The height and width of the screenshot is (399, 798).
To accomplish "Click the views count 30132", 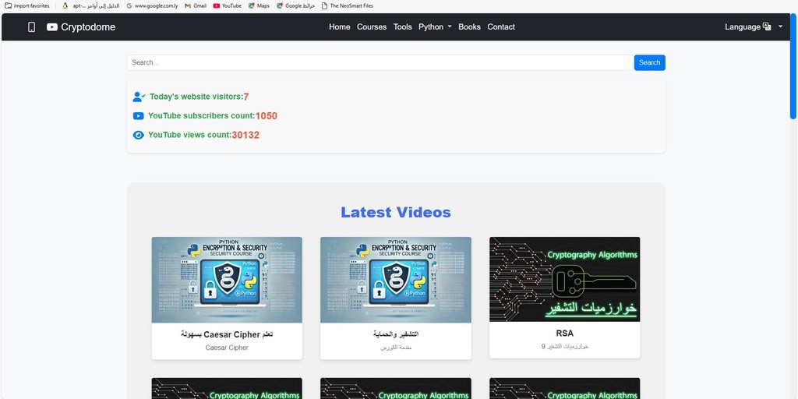I will click(245, 136).
